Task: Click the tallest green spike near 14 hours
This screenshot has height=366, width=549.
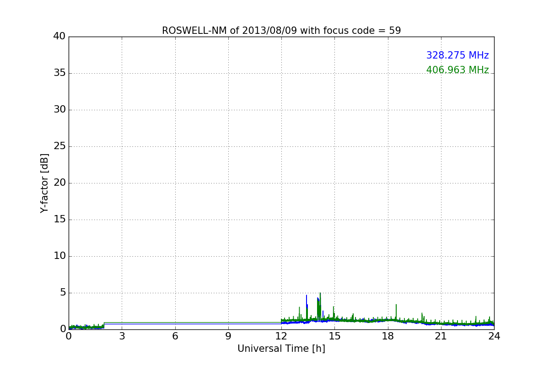Action: coord(320,306)
